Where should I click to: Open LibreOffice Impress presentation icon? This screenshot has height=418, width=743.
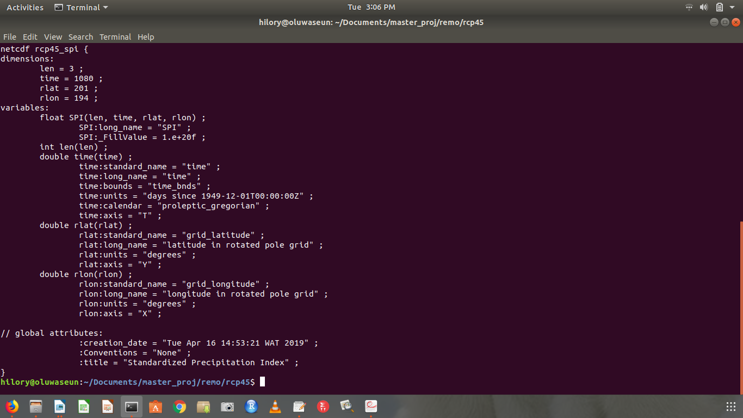[108, 406]
